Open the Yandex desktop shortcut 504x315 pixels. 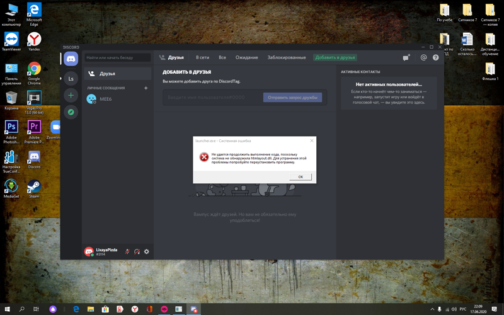(34, 42)
